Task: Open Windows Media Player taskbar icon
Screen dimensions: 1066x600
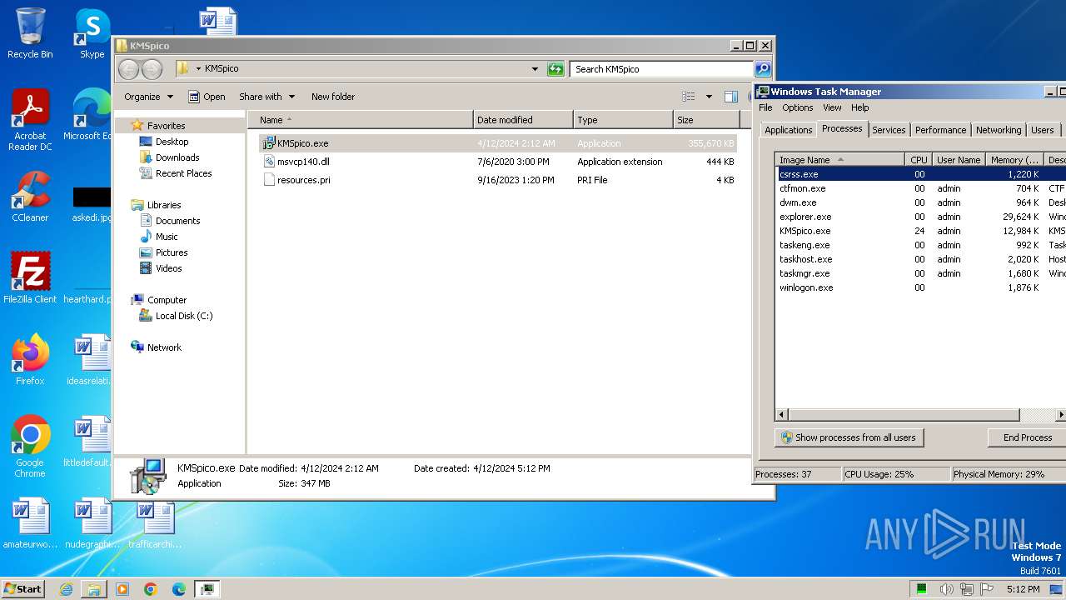Action: [122, 589]
